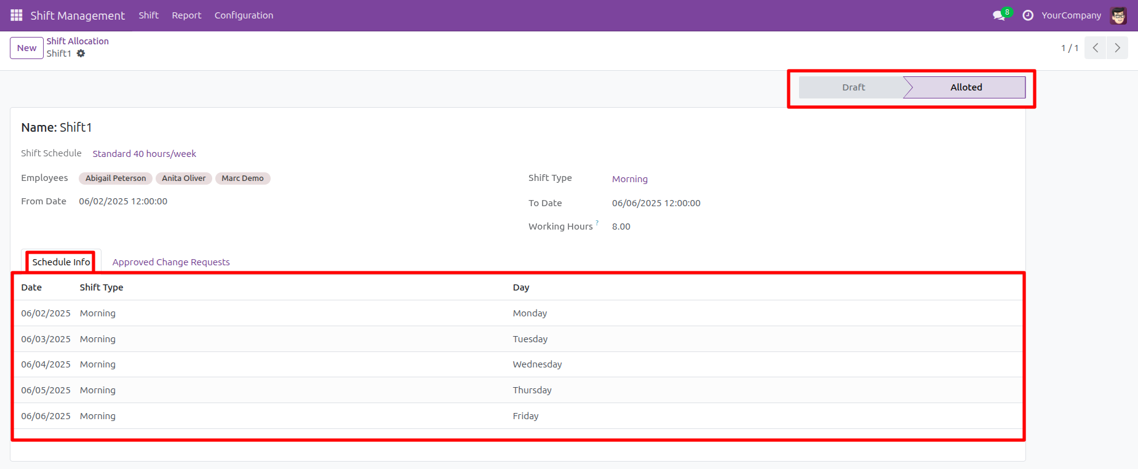Go to the next record arrow

coord(1117,48)
